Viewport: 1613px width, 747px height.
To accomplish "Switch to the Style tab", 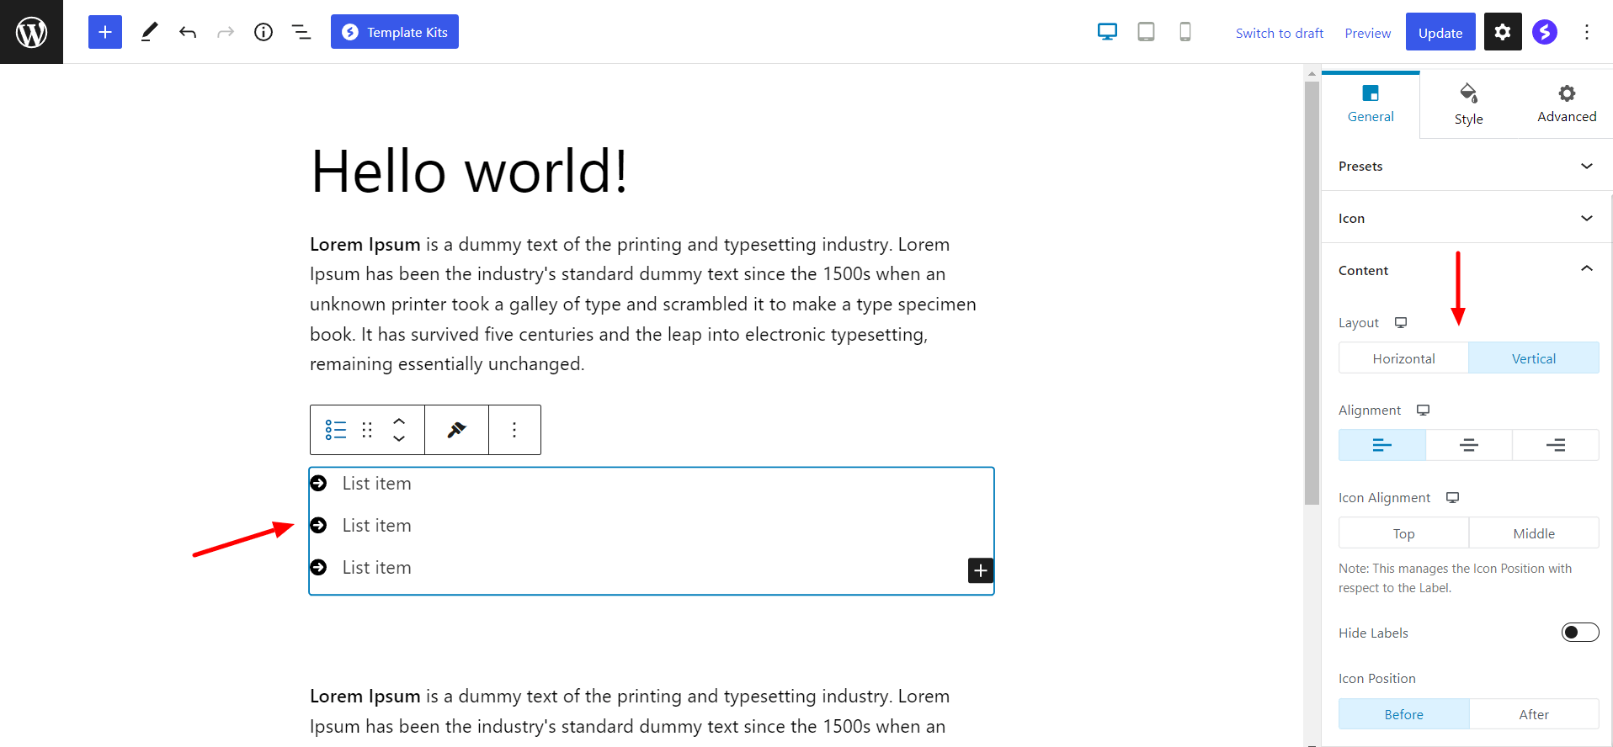I will pyautogui.click(x=1468, y=104).
